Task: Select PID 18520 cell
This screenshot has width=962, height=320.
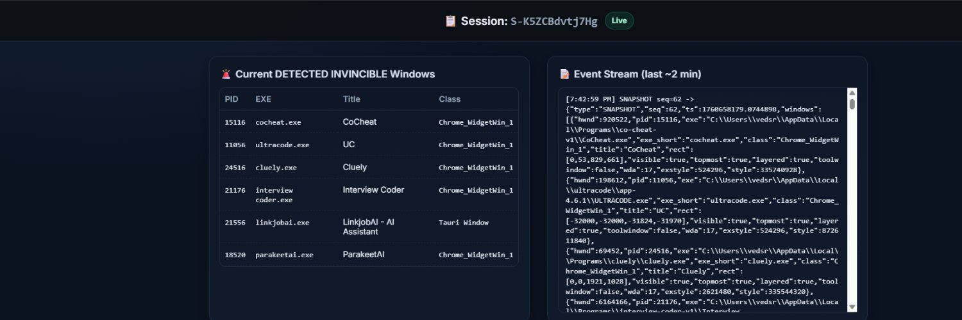Action: (235, 255)
